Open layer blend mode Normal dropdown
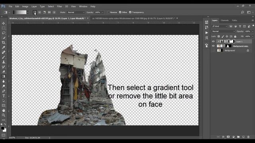Image resolution: width=255 pixels, height=143 pixels. pos(223,31)
